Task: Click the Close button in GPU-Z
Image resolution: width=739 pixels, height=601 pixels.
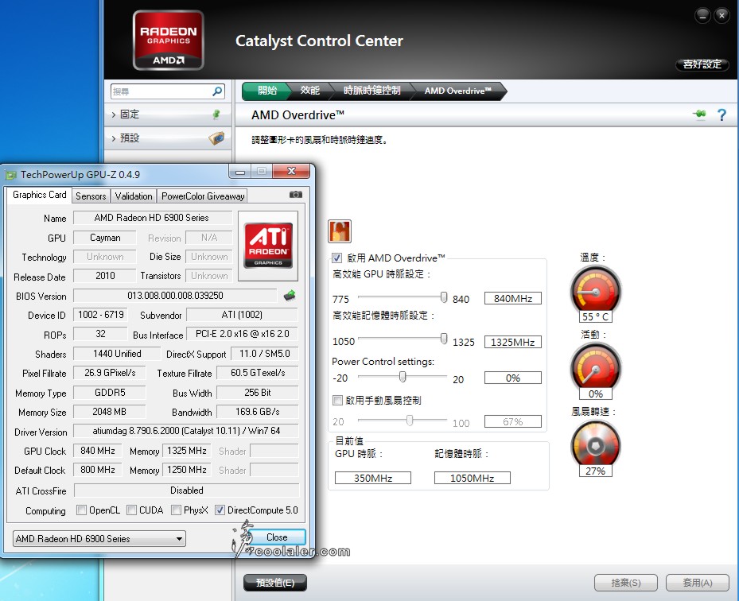Action: tap(277, 537)
